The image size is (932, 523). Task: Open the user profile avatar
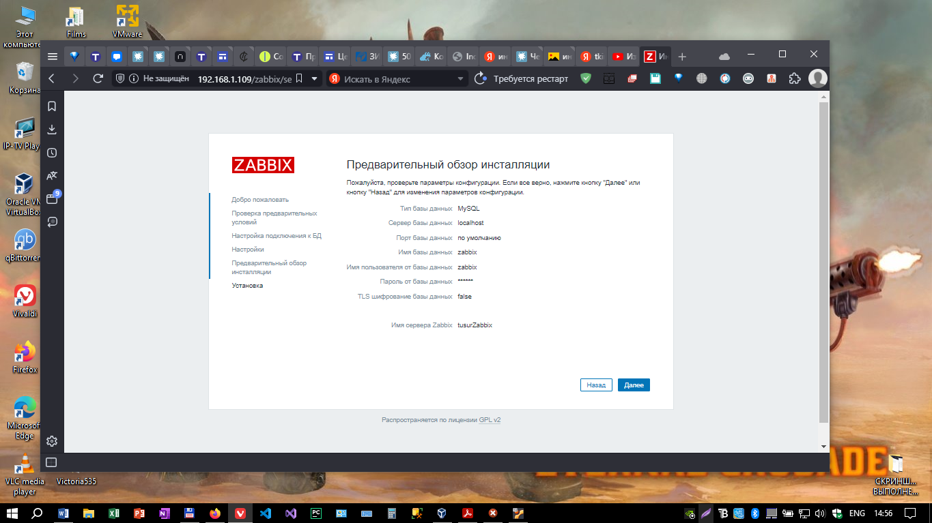coord(817,78)
